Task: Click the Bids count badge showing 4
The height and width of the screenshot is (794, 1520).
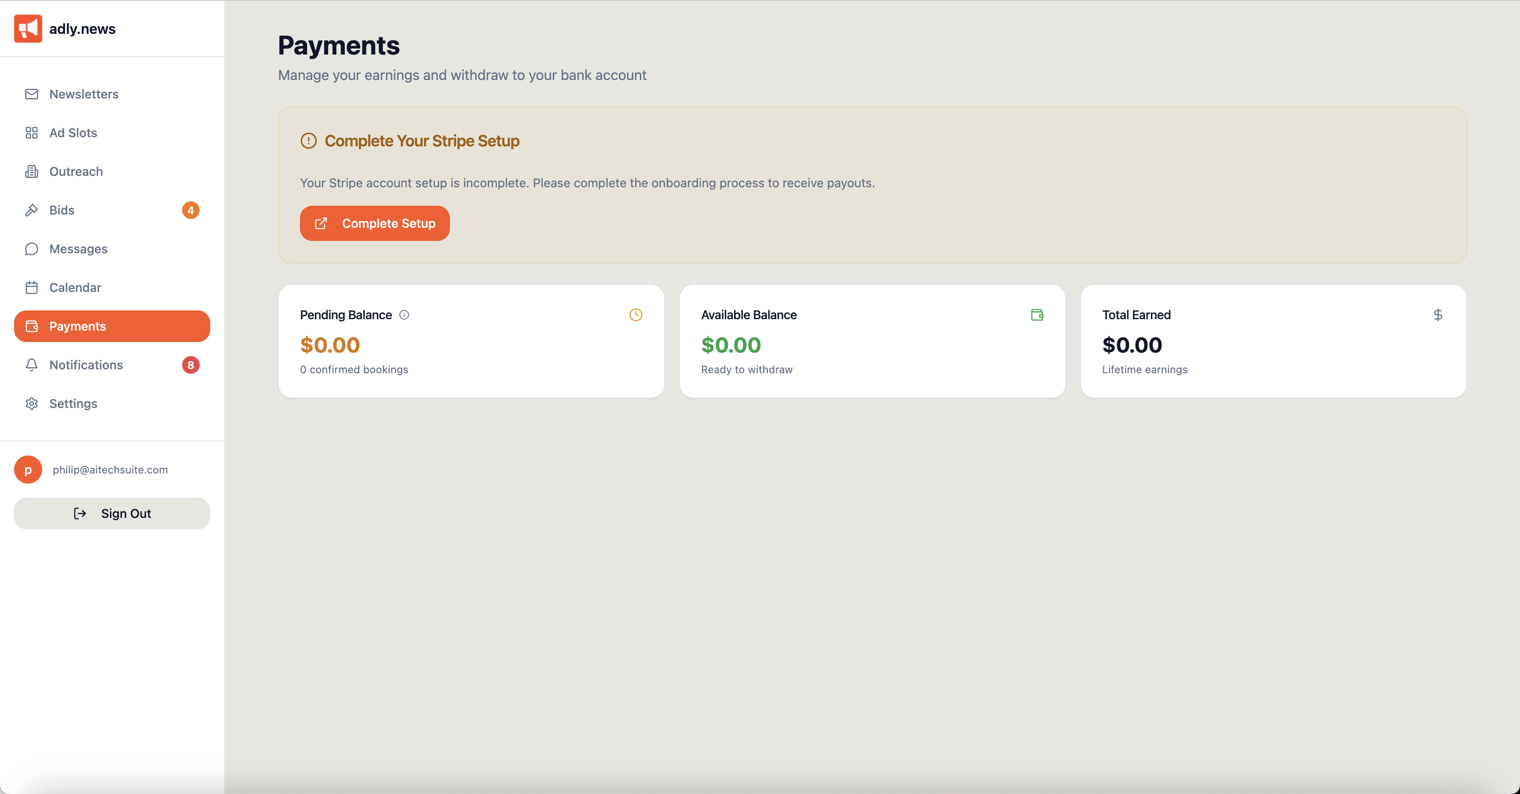Action: (x=190, y=211)
